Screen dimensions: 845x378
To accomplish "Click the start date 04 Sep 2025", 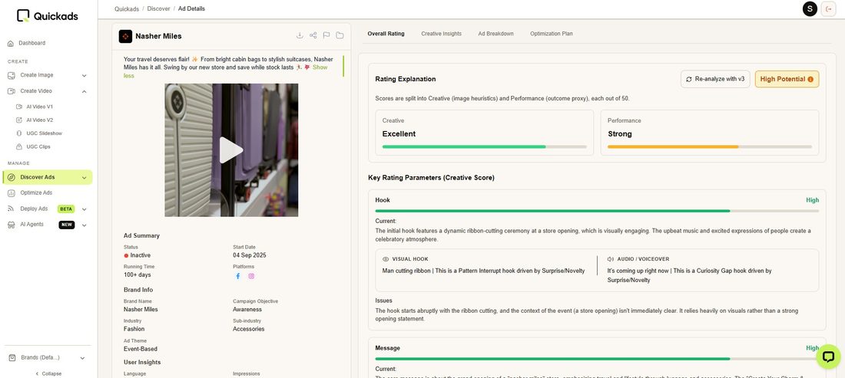I will pyautogui.click(x=250, y=255).
